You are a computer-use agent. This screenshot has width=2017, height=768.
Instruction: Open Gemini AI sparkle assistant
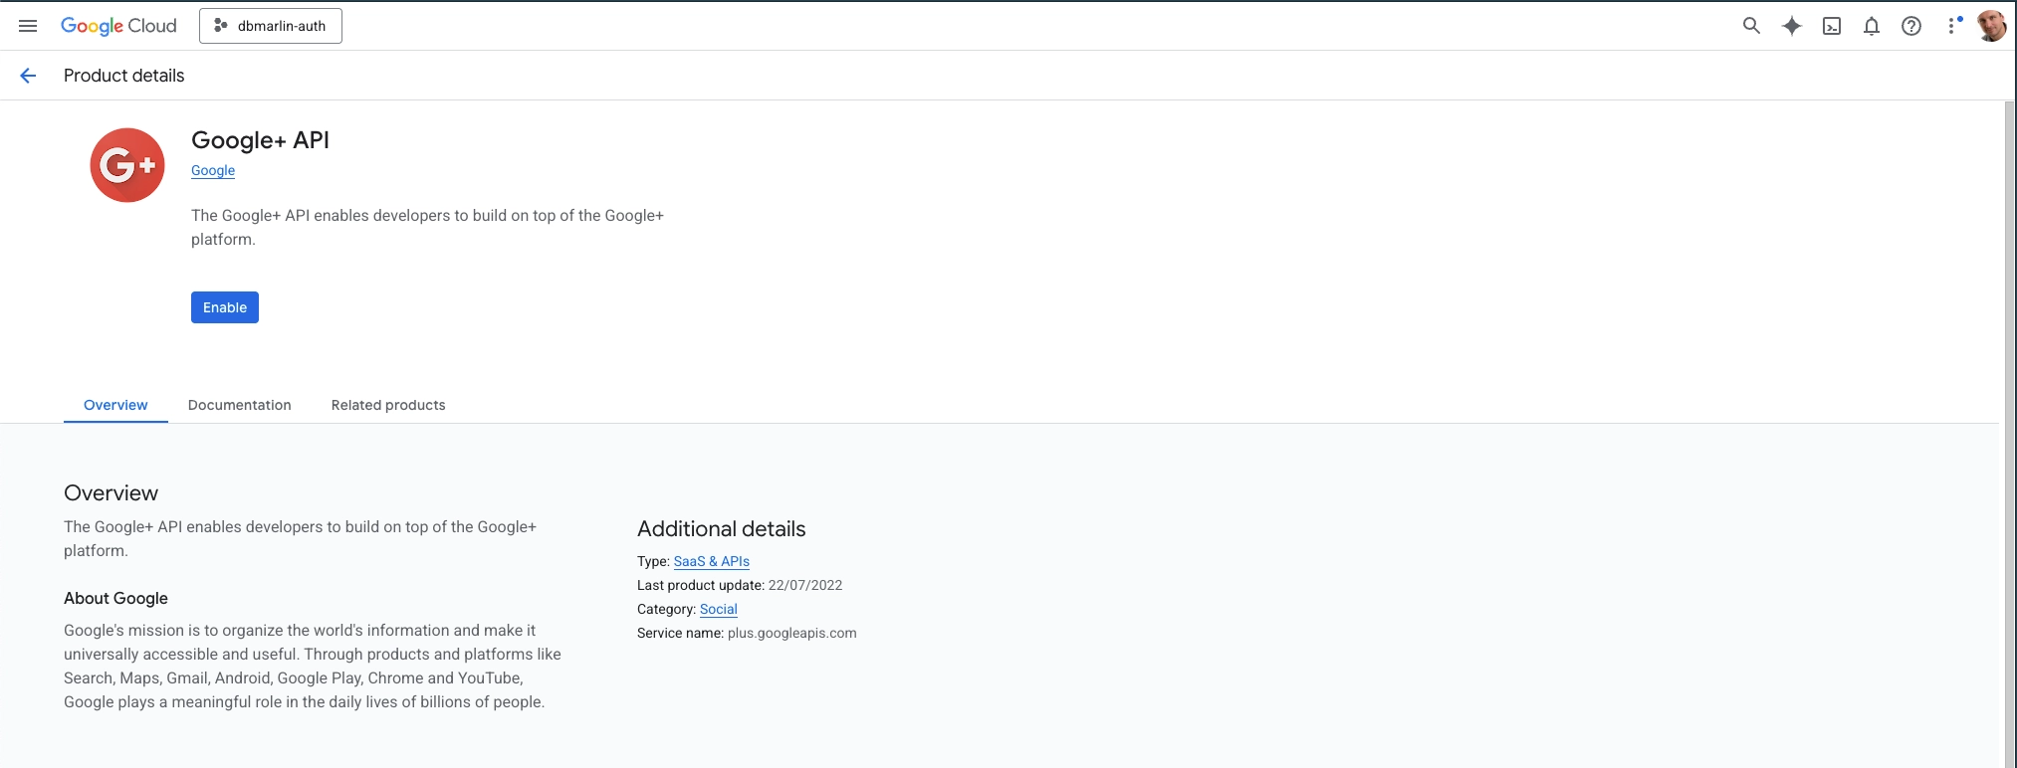click(x=1791, y=26)
